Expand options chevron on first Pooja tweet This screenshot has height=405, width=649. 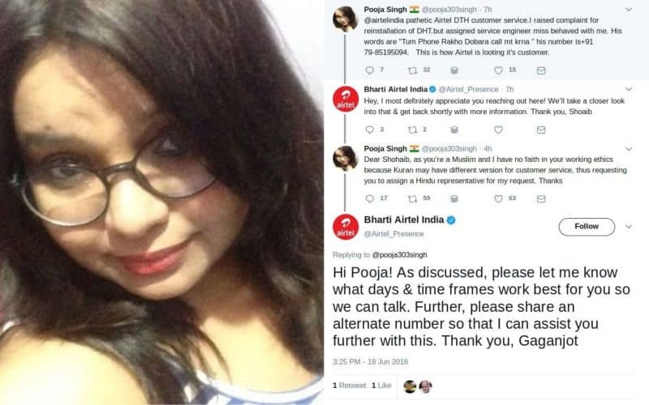(628, 9)
